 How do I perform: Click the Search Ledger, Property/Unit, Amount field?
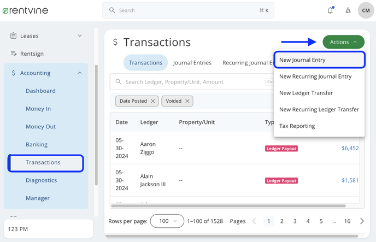tap(191, 82)
